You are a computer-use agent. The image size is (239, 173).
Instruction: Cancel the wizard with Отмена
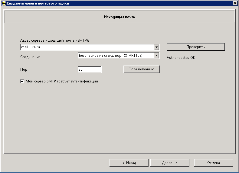tap(213, 163)
